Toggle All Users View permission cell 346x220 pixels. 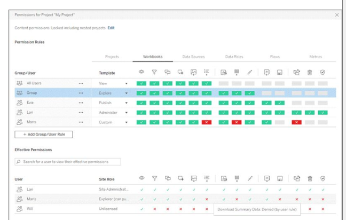click(x=141, y=83)
